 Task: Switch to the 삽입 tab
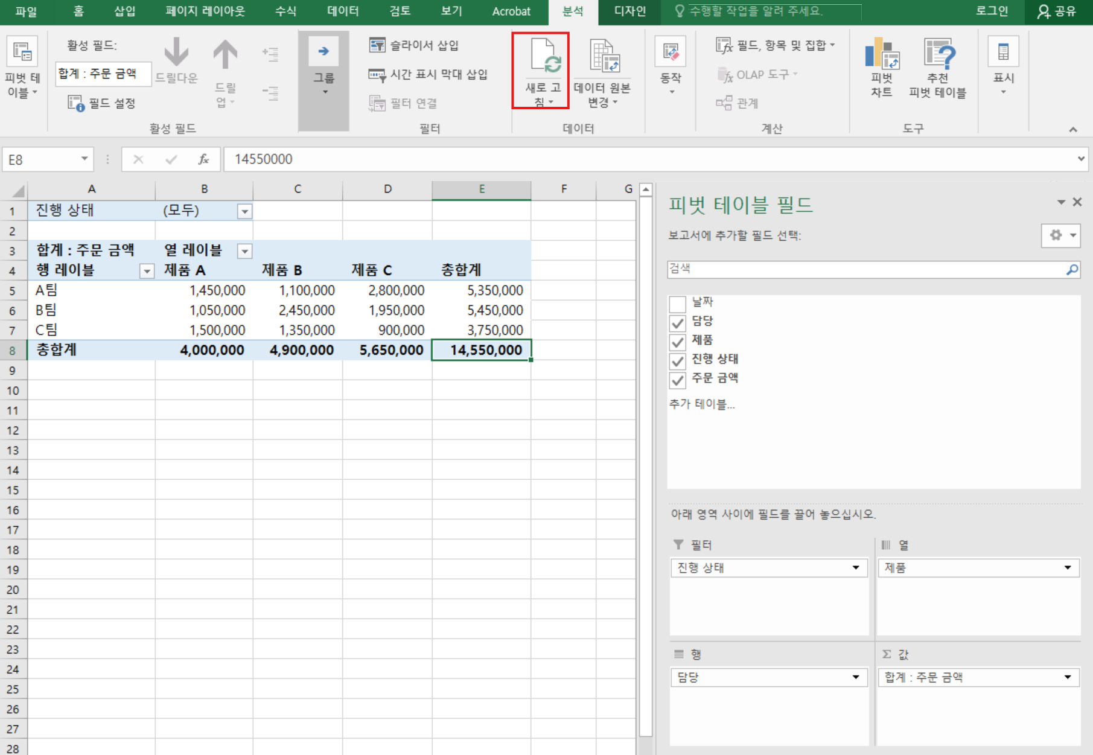pyautogui.click(x=125, y=11)
